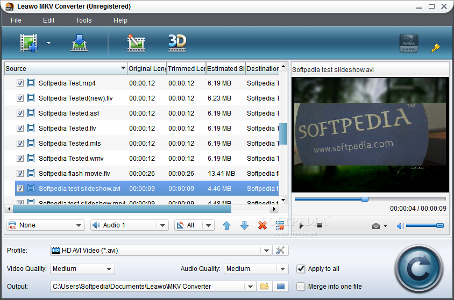Viewport: 454px width, 300px height.
Task: Open the 3D settings icon
Action: (177, 43)
